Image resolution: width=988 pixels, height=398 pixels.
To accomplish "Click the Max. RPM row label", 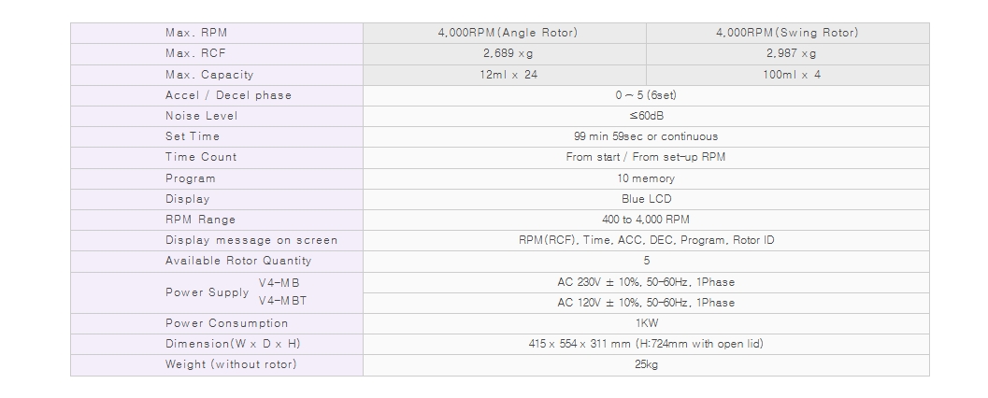I will (196, 33).
